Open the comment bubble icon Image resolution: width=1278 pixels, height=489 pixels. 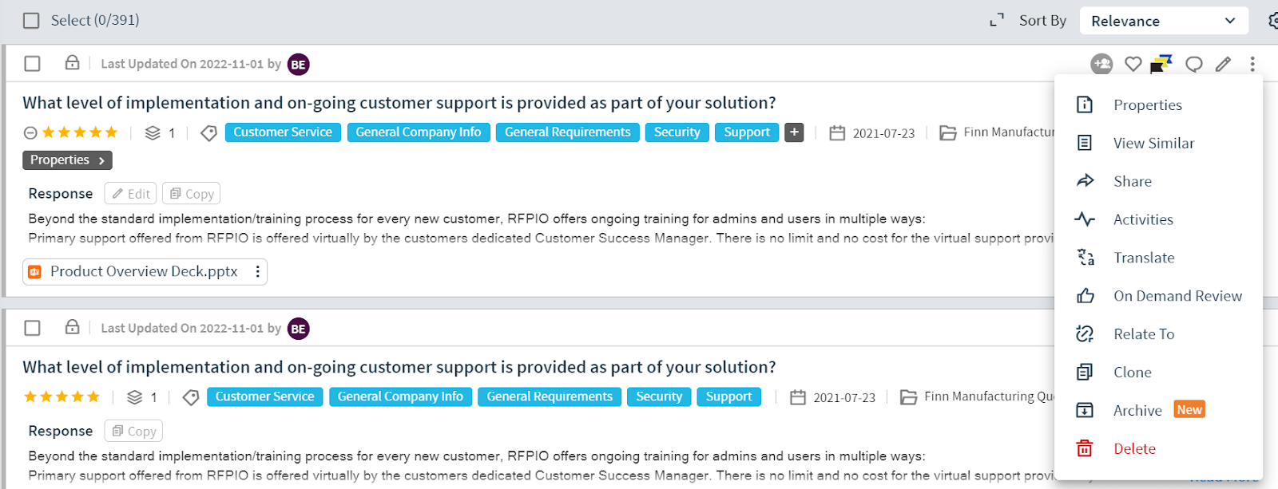[1194, 64]
